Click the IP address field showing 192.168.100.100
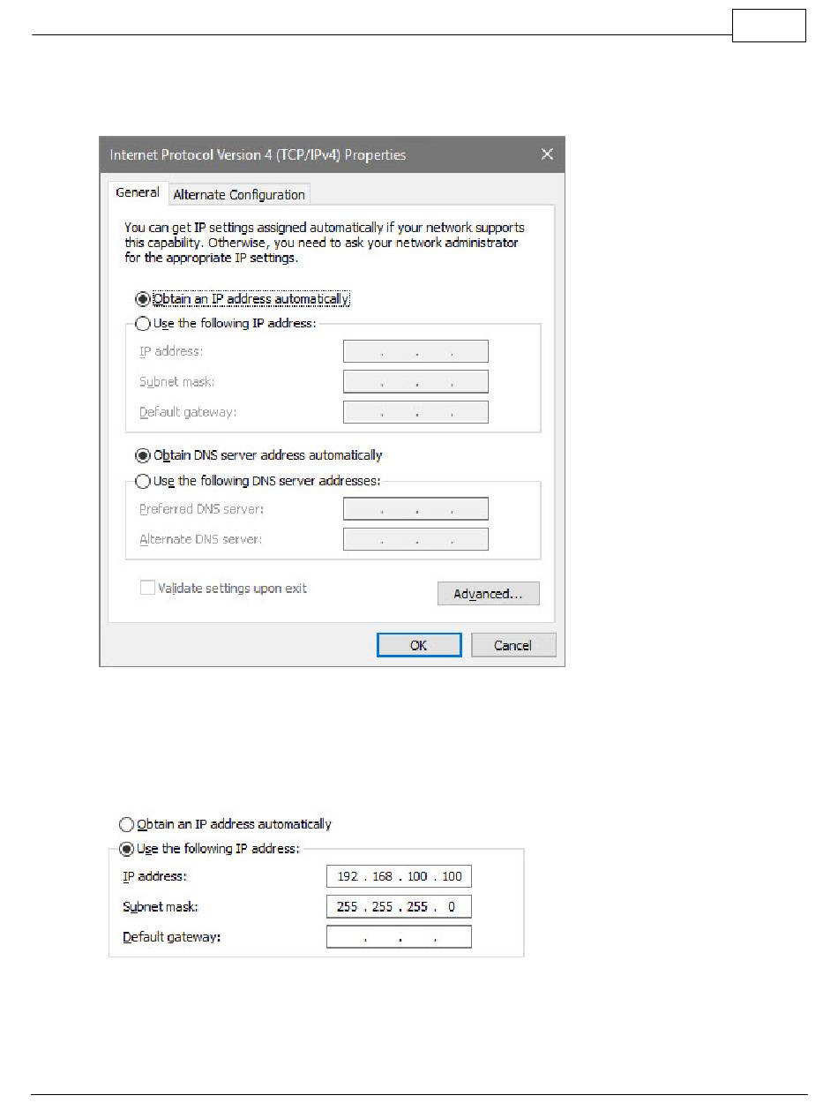The image size is (838, 1118). [399, 876]
